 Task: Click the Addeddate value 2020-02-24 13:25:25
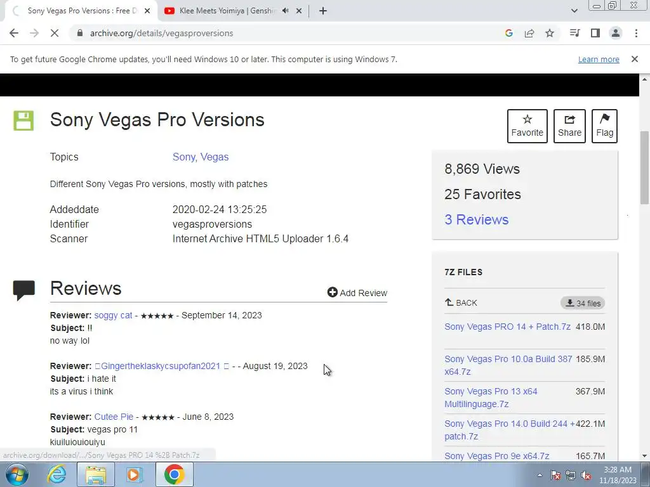[220, 209]
